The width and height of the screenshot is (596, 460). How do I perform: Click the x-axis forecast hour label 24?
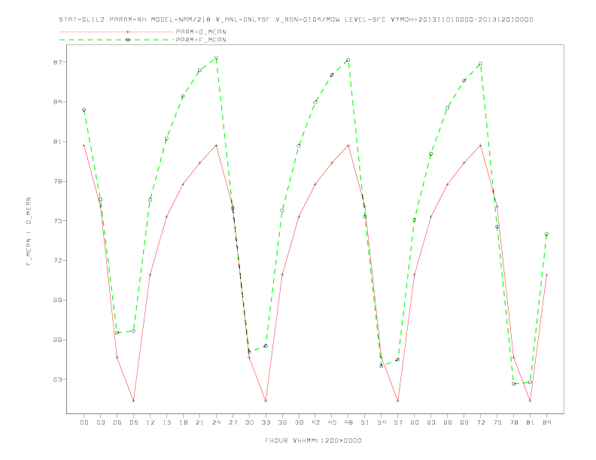[x=216, y=422]
